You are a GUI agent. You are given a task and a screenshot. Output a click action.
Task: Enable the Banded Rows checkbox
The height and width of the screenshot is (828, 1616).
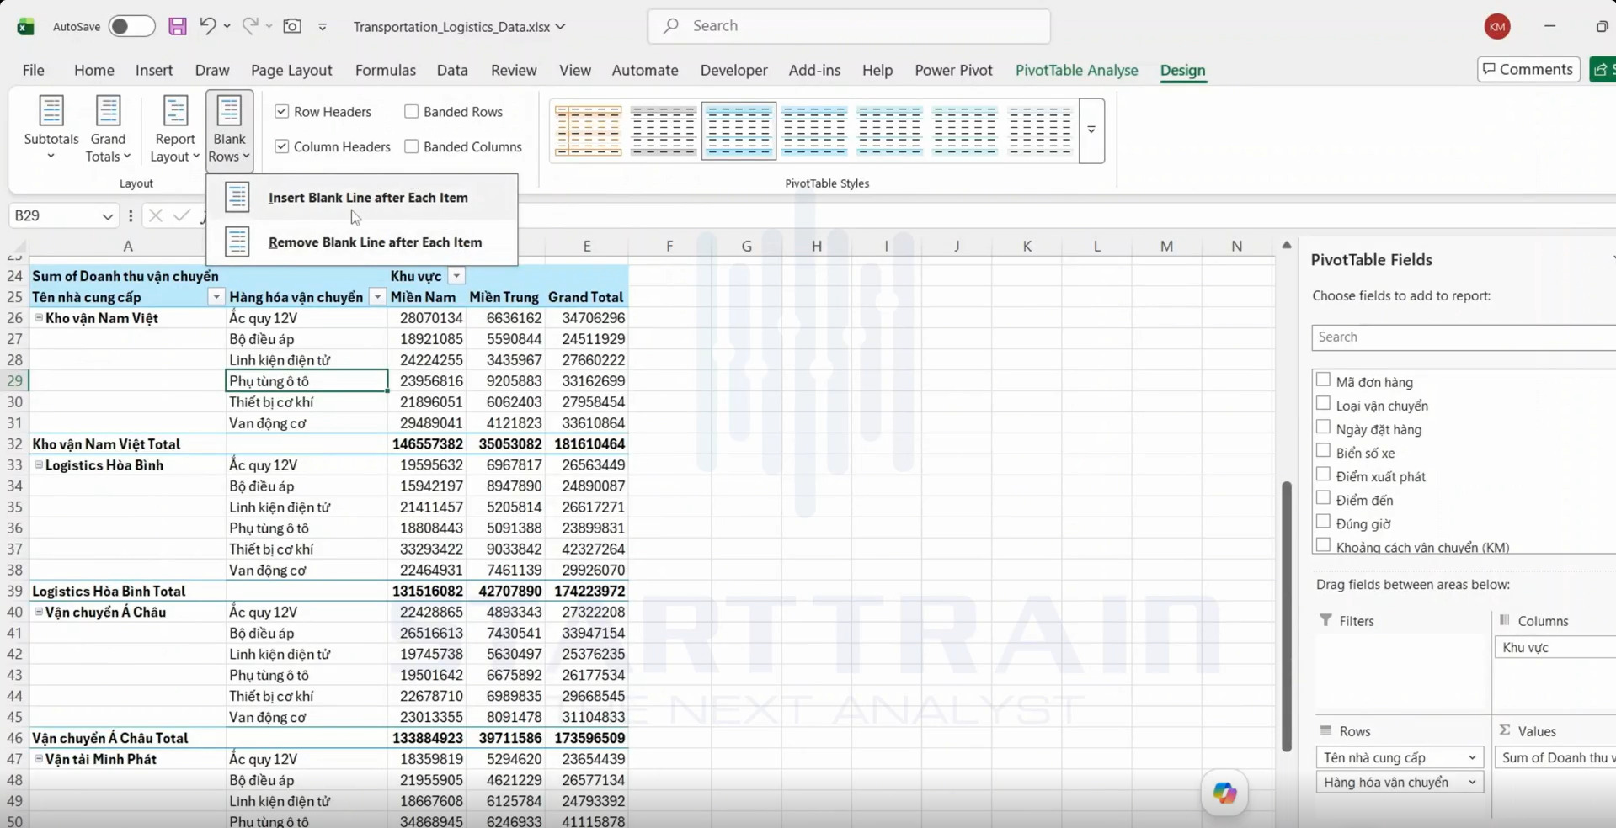point(412,111)
